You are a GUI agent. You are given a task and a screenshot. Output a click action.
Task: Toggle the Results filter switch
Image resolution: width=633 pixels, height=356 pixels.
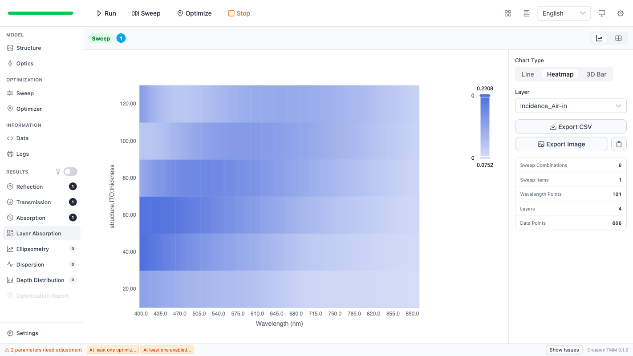pyautogui.click(x=70, y=171)
